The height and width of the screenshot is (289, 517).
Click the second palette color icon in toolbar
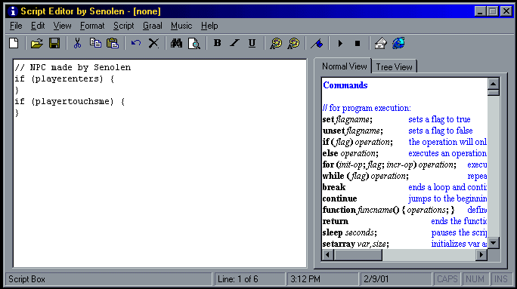coord(293,43)
